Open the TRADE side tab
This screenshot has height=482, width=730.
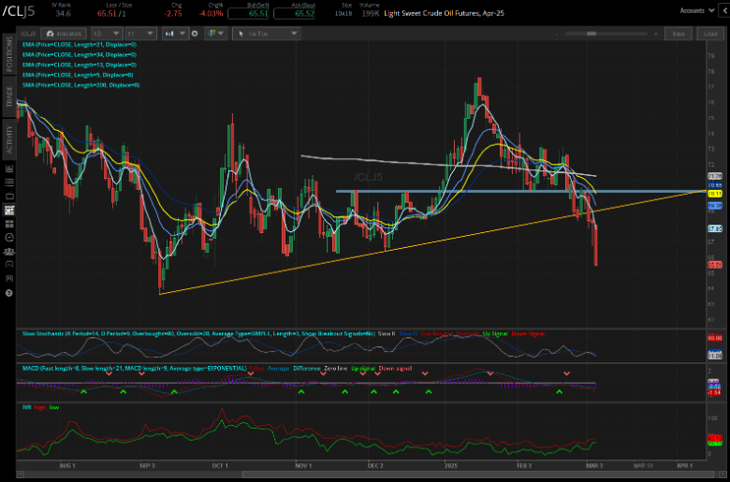tap(8, 96)
